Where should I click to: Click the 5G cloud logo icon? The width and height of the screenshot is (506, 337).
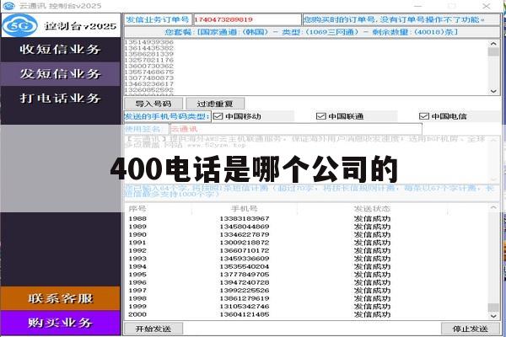click(19, 25)
